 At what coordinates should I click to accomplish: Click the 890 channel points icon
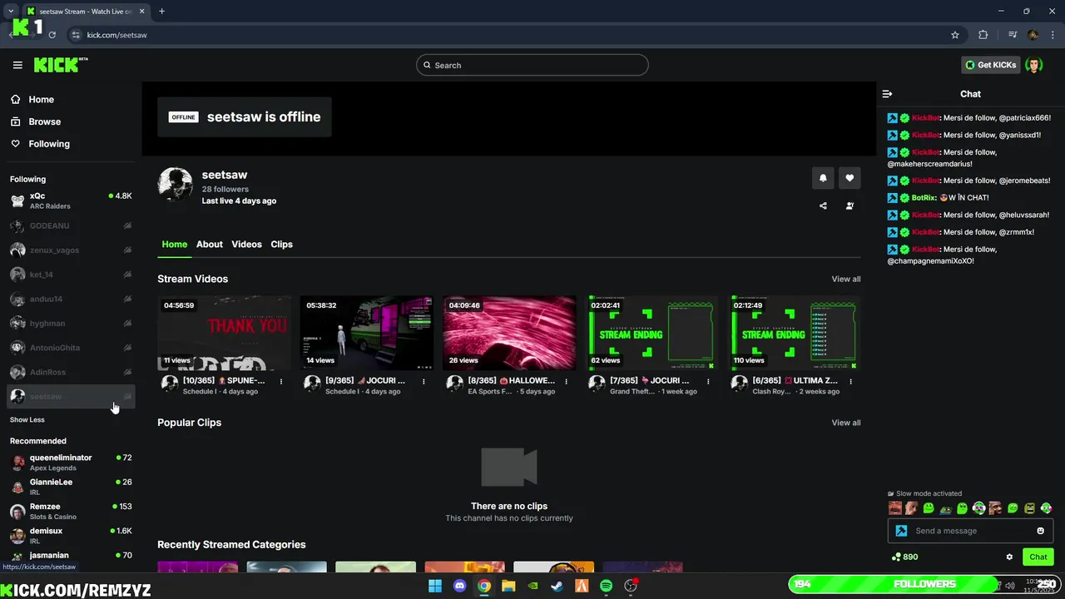point(896,557)
